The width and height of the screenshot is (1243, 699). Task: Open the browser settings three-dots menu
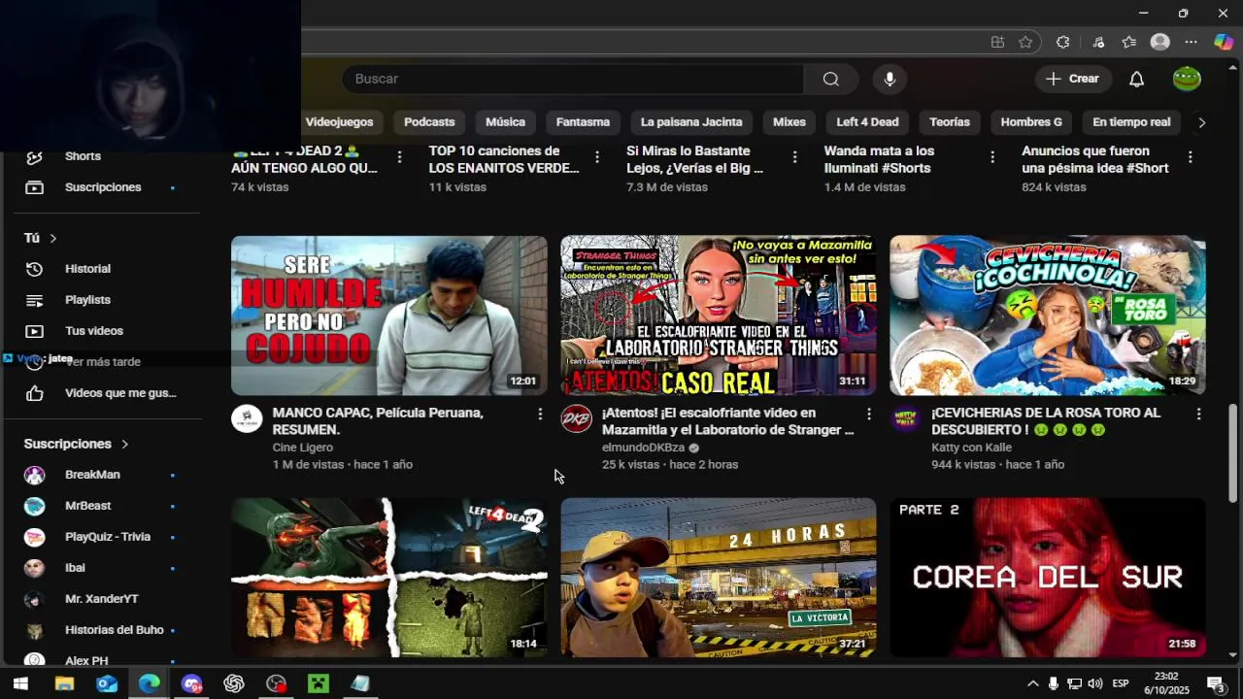[x=1192, y=42]
